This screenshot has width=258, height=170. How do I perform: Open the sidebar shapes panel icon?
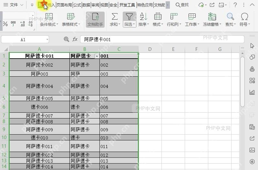252,57
